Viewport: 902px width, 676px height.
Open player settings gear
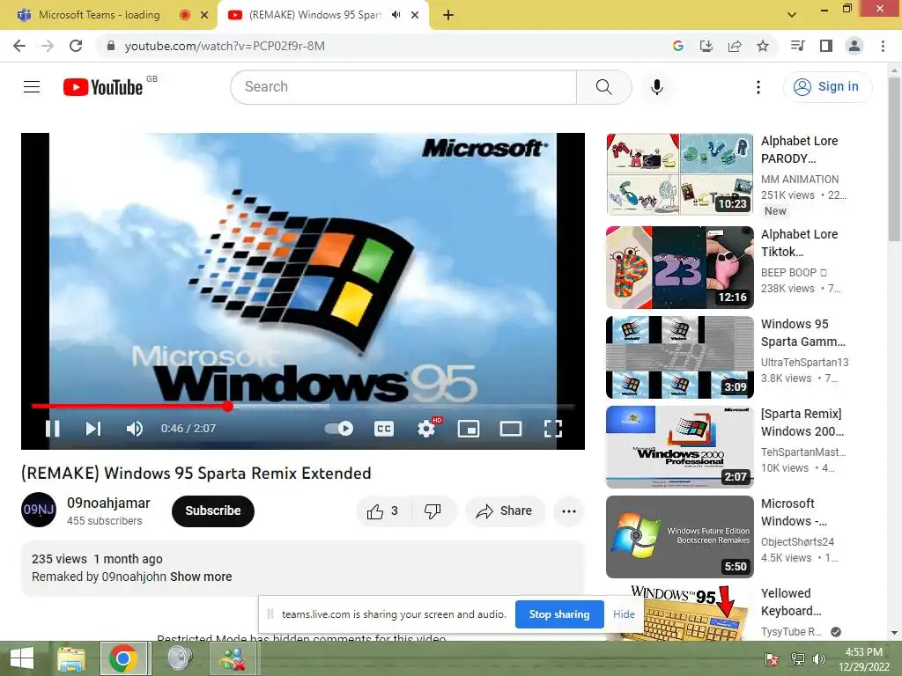coord(426,429)
